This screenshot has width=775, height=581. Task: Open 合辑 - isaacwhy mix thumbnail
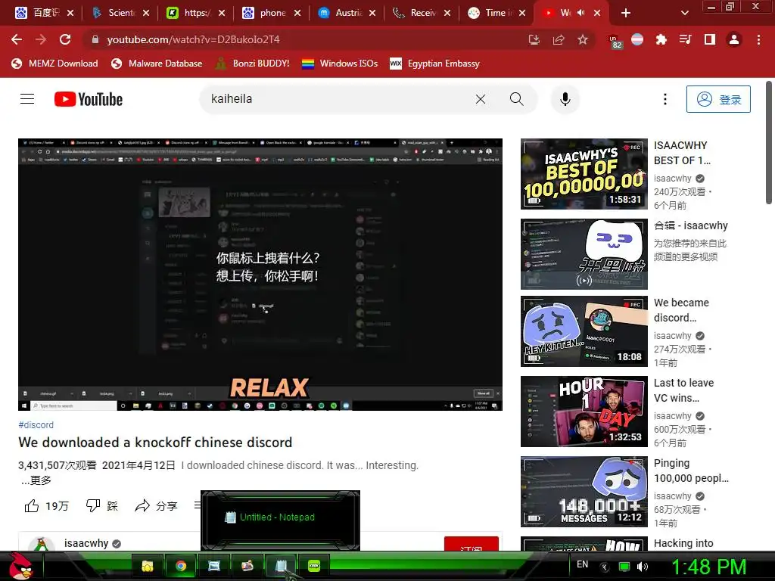[x=584, y=254]
